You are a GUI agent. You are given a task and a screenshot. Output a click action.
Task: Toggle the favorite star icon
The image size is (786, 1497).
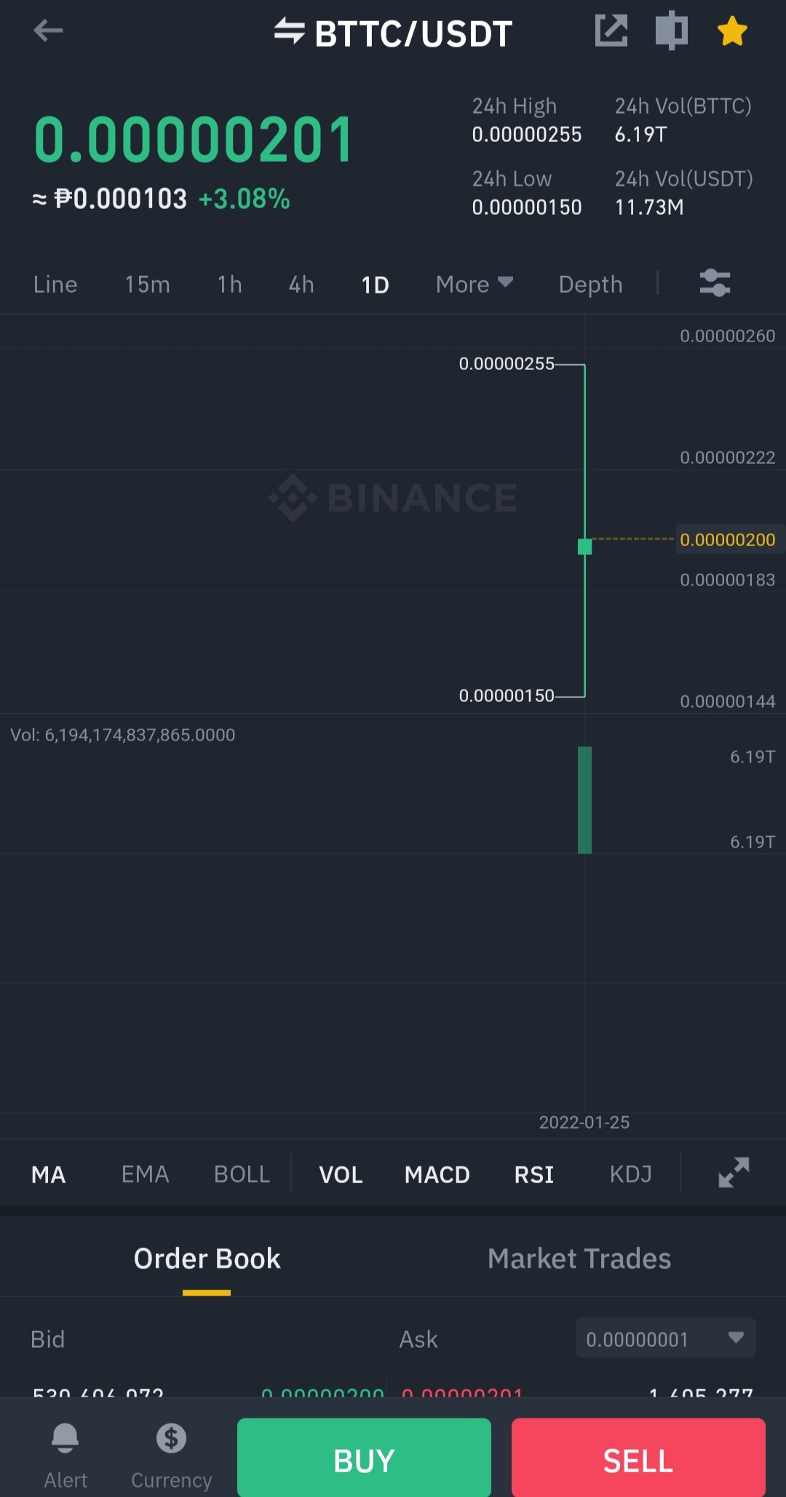(732, 31)
